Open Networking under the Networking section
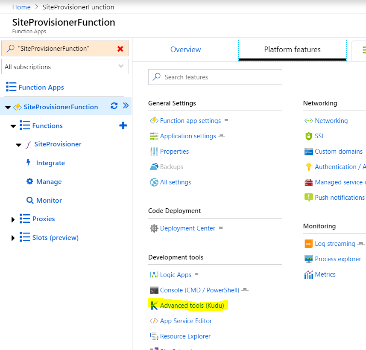 pyautogui.click(x=331, y=121)
